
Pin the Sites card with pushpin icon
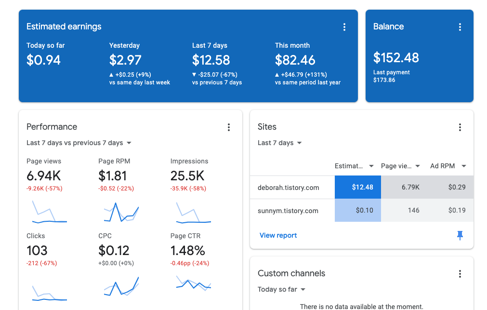click(460, 235)
